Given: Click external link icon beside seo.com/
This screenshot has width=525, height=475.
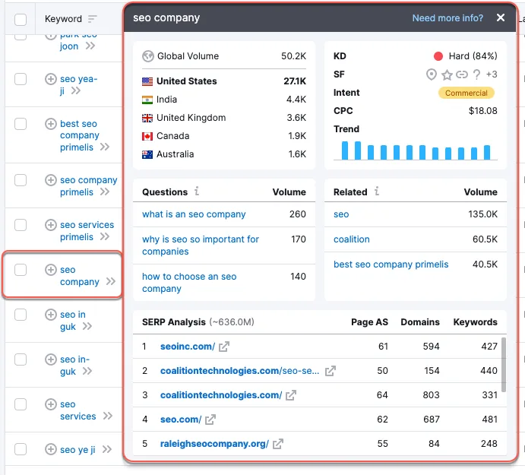Looking at the screenshot, I should click(x=210, y=420).
